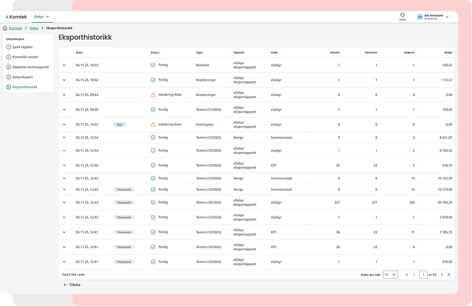This screenshot has width=472, height=306.
Task: Open the Gebyr top navigation menu
Action: pyautogui.click(x=41, y=16)
